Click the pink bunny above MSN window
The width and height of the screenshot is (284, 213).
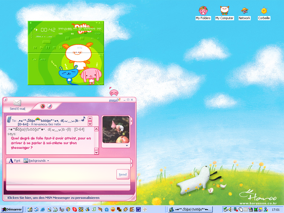114,92
